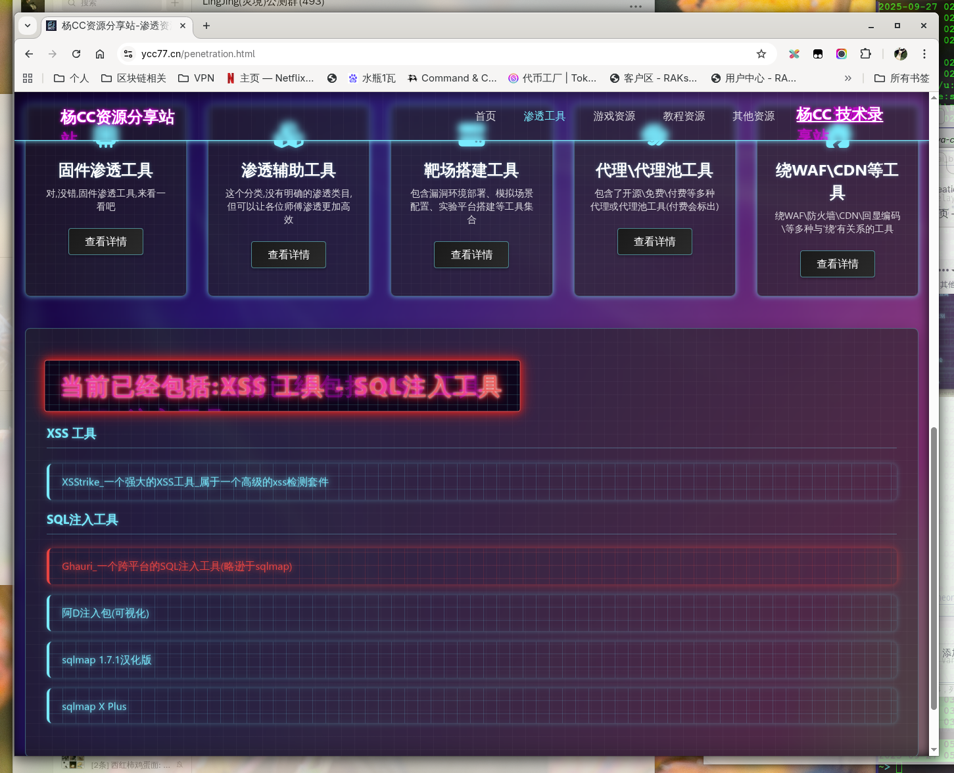Open the sqlmap X Plus entry
The image size is (954, 773).
pyautogui.click(x=472, y=707)
